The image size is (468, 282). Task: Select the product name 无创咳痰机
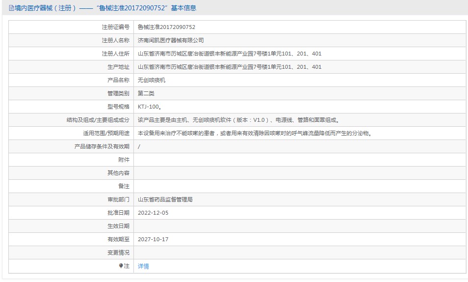(152, 81)
